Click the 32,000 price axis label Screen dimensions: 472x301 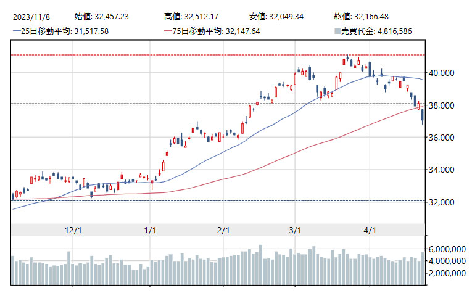pyautogui.click(x=441, y=202)
